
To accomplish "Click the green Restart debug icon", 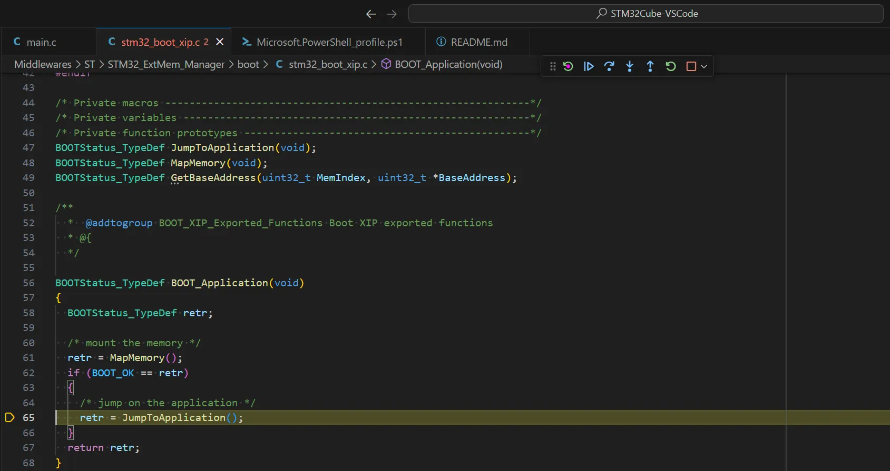I will pos(671,66).
